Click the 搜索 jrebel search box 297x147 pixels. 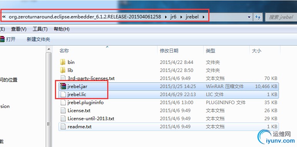click(281, 17)
